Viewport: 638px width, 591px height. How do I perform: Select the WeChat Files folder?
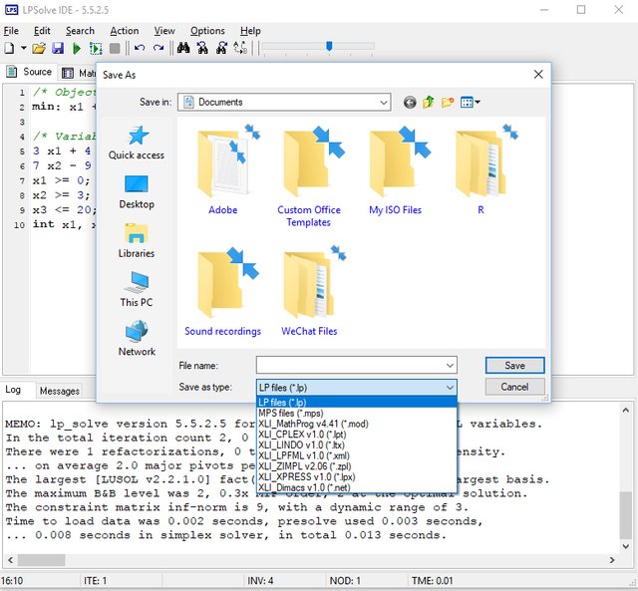coord(309,291)
